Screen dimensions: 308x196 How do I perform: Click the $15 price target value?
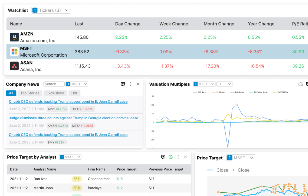coord(120,179)
